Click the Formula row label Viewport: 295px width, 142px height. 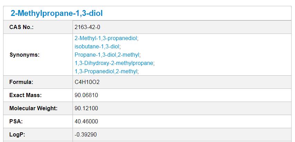[21, 82]
